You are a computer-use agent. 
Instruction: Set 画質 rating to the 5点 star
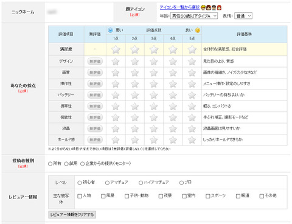[x=192, y=72]
